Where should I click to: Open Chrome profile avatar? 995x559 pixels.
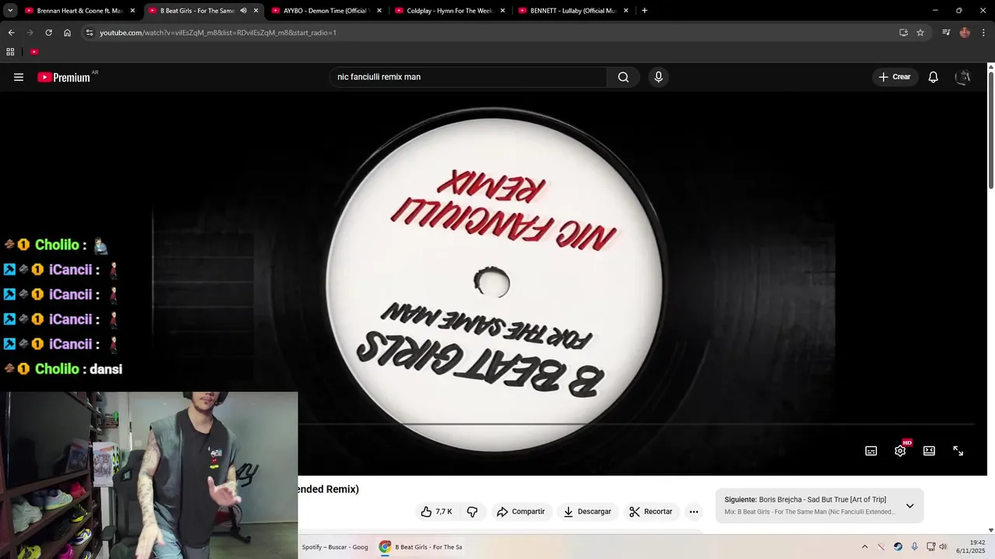click(965, 33)
